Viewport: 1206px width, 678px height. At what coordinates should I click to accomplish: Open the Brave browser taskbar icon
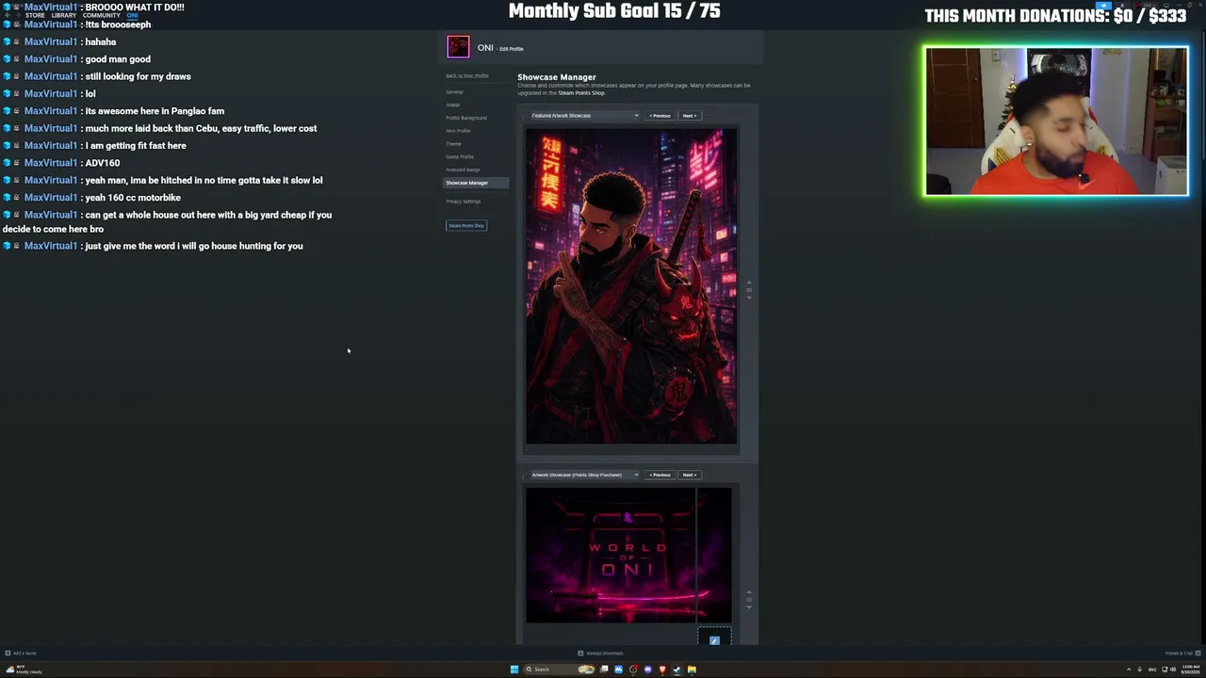point(662,670)
